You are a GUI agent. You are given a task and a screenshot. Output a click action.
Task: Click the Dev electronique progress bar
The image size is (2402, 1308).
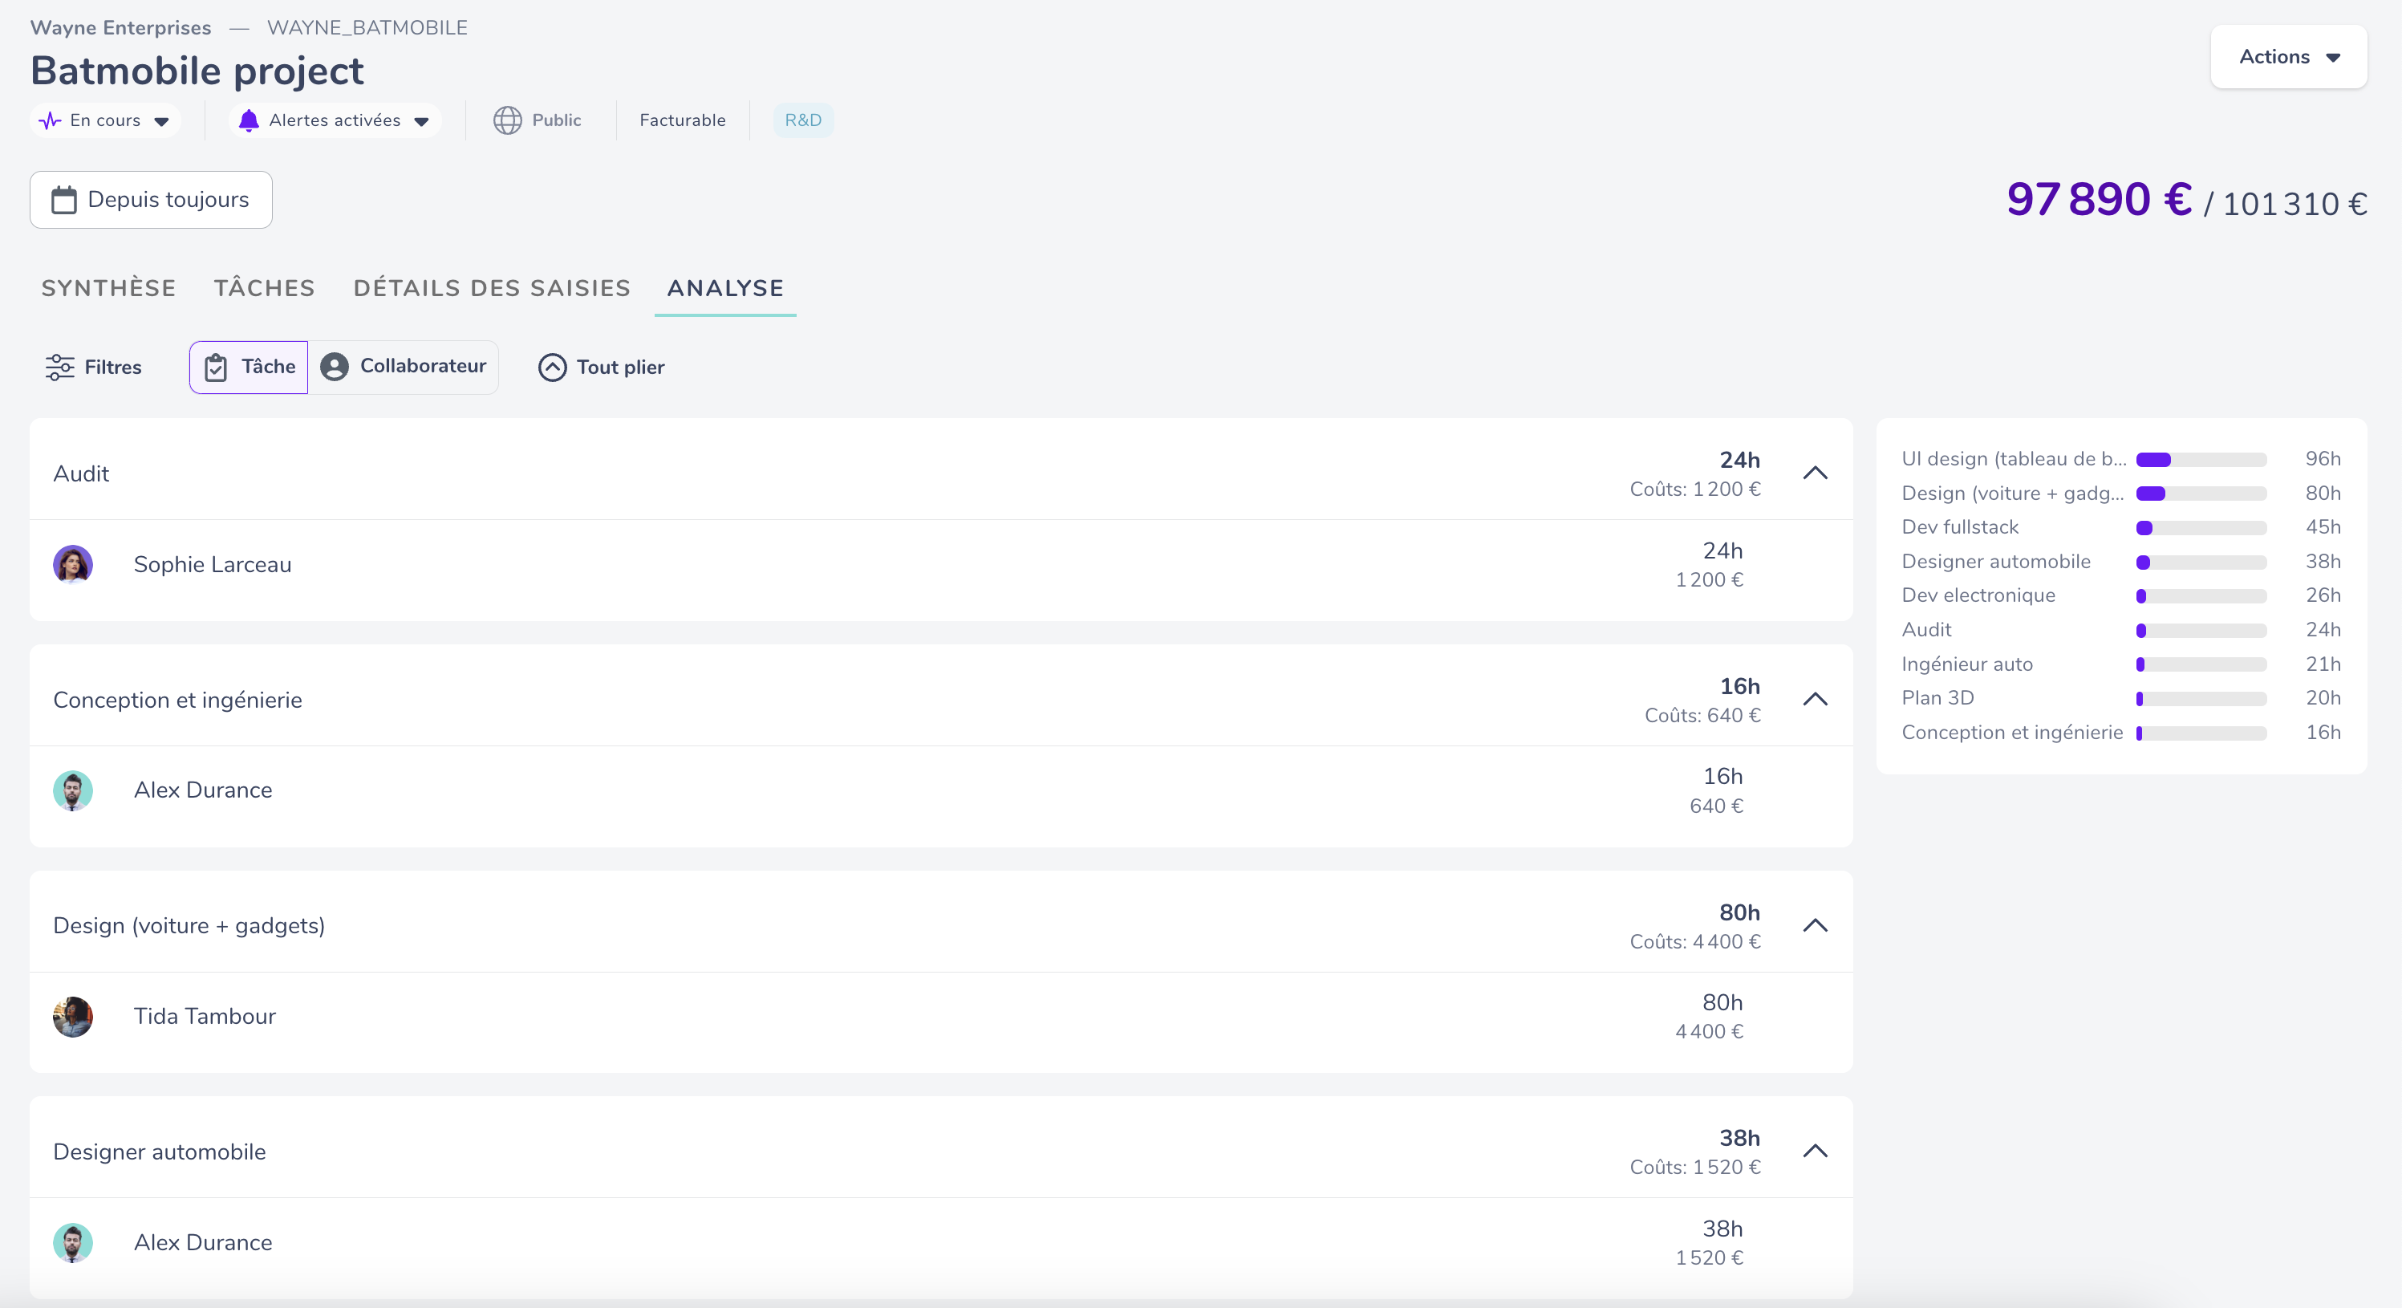click(2201, 595)
